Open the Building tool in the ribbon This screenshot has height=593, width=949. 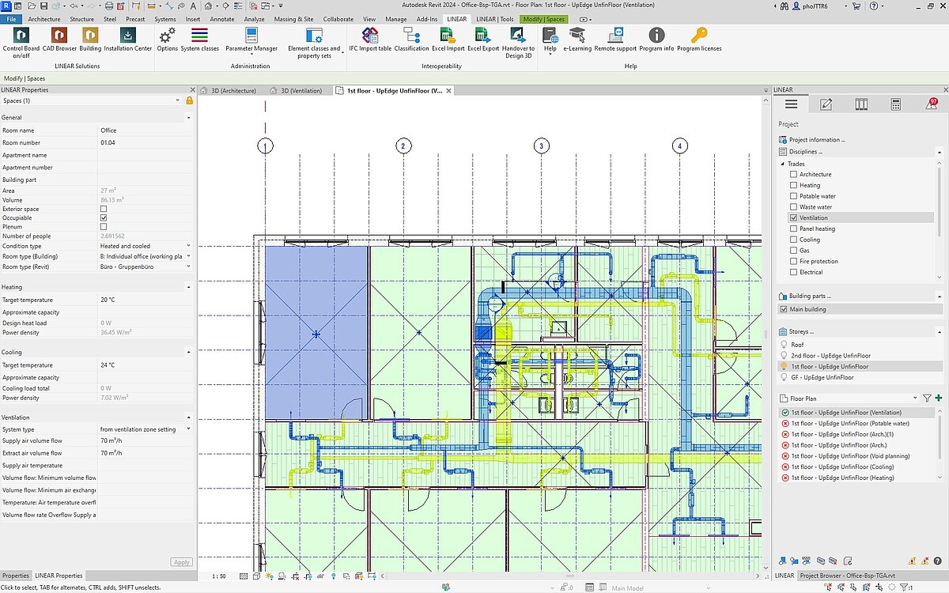coord(90,40)
